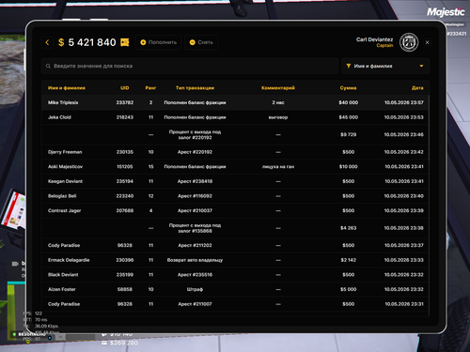The image size is (470, 352).
Task: Open Carl Deviantez's faction badge avatar
Action: tap(409, 42)
